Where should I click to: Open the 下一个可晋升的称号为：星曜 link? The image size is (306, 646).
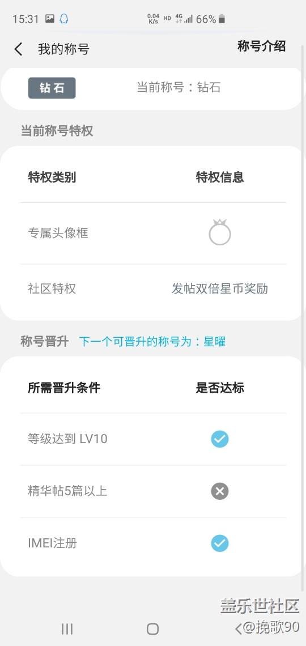point(152,342)
